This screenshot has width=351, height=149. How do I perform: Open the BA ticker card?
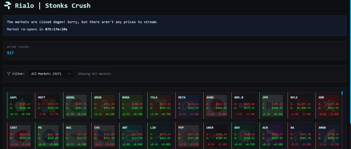[x=300, y=136]
